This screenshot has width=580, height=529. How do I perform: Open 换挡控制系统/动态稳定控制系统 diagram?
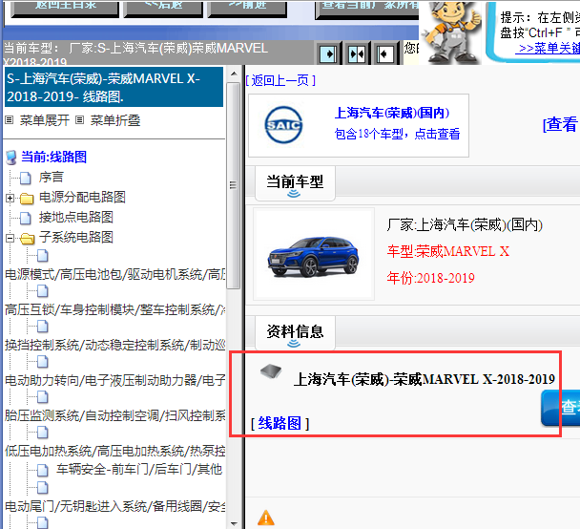[x=114, y=345]
